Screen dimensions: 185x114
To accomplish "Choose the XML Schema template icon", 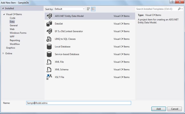I will 49,69.
